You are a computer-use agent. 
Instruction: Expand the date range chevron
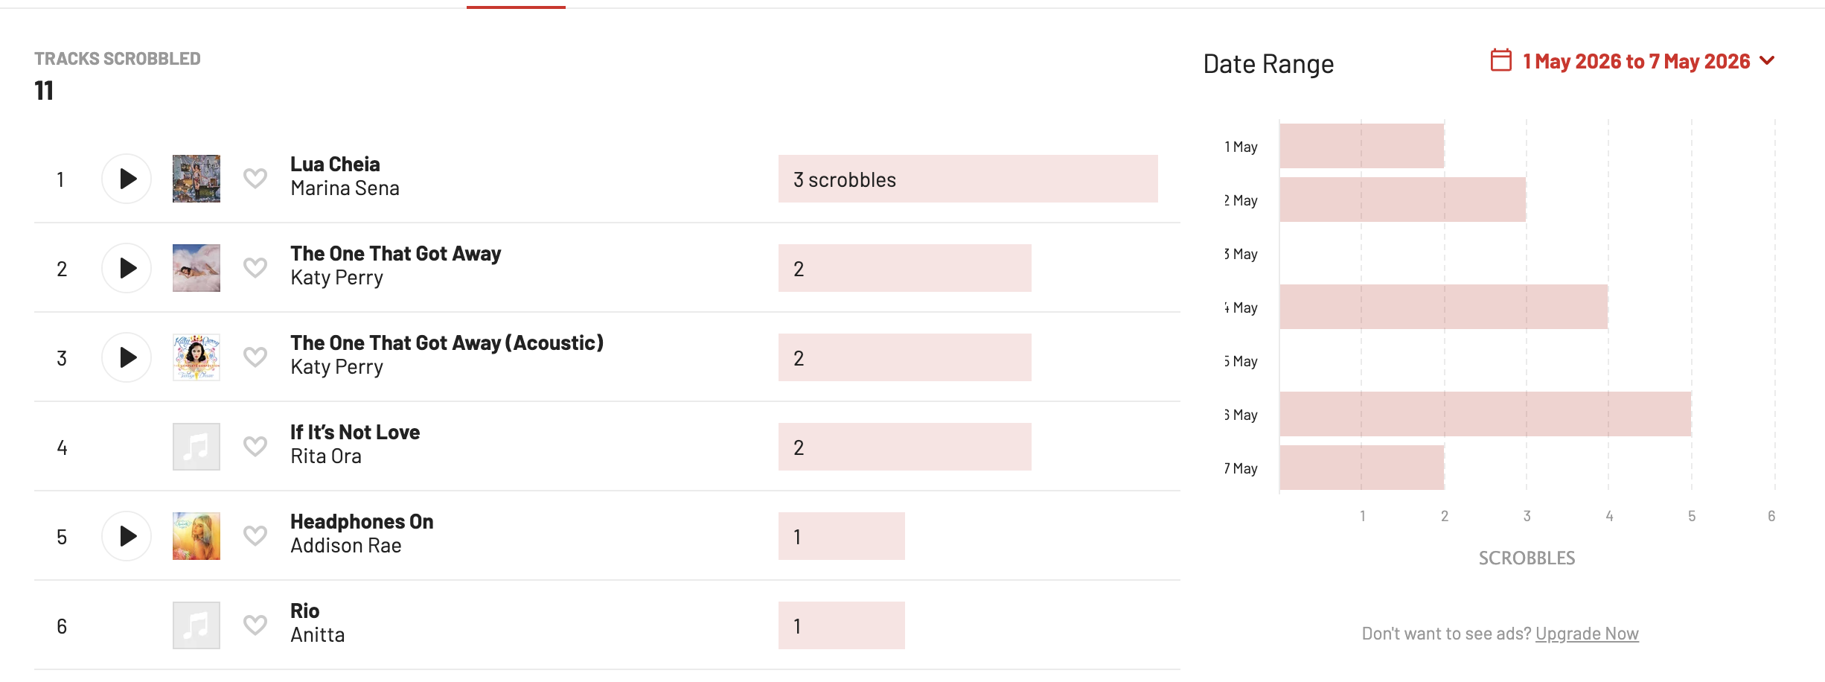coord(1768,61)
